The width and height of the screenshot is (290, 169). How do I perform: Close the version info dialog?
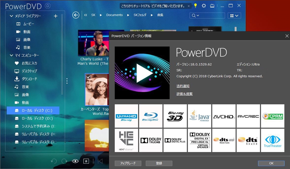pyautogui.click(x=287, y=36)
